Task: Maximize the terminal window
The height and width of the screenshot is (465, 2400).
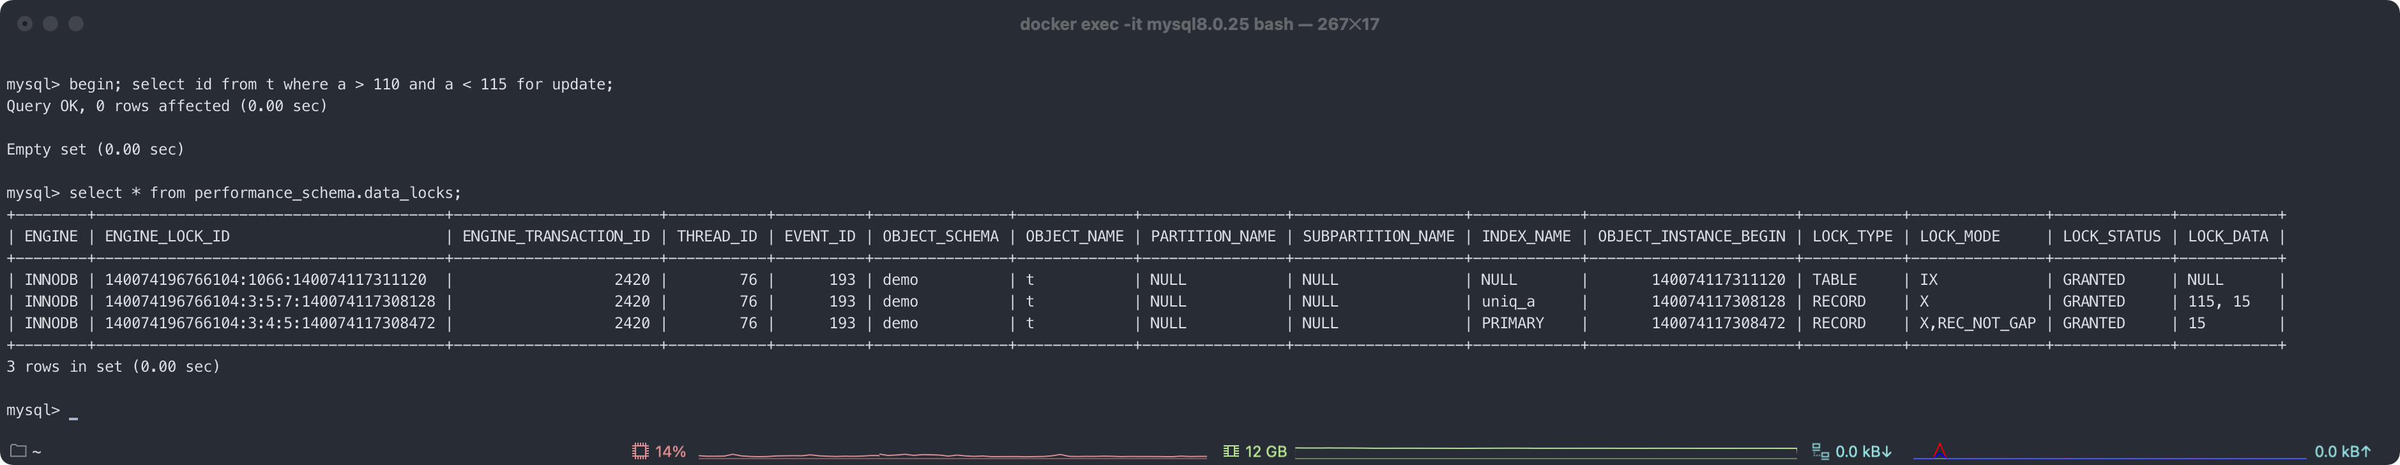Action: 77,23
